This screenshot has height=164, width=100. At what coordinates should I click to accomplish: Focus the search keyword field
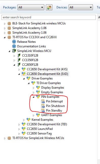point(49,17)
